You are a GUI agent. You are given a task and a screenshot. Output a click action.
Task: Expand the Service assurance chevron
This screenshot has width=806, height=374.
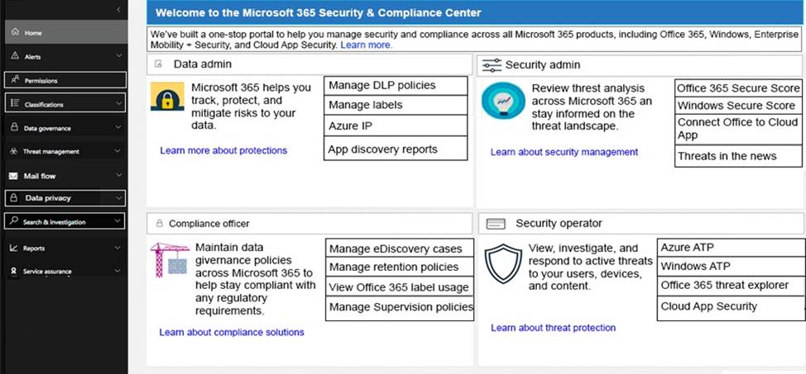pos(118,270)
